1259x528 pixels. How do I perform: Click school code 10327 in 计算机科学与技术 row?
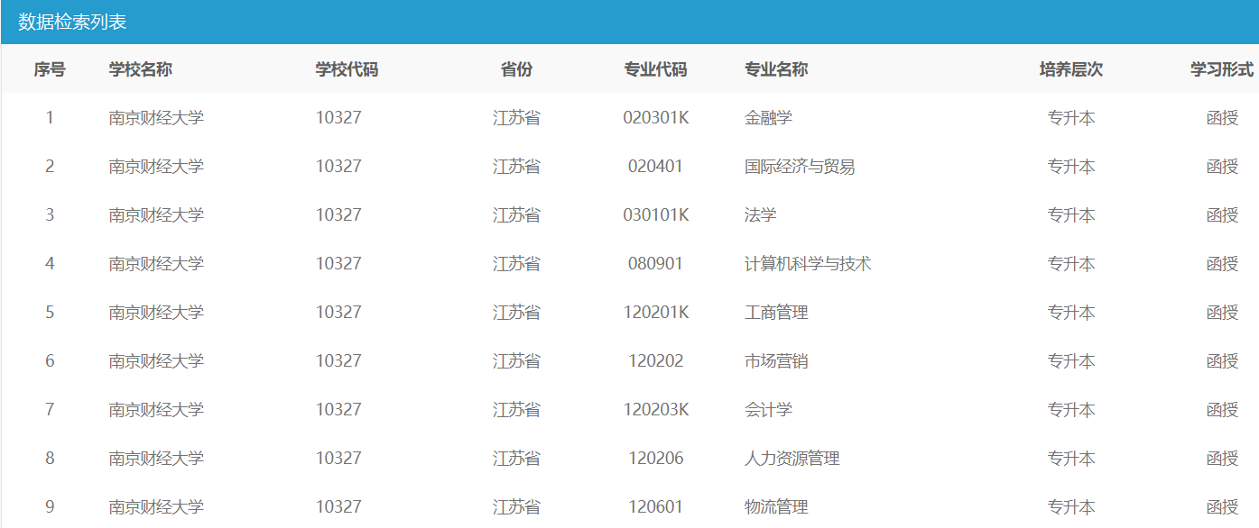pyautogui.click(x=338, y=264)
